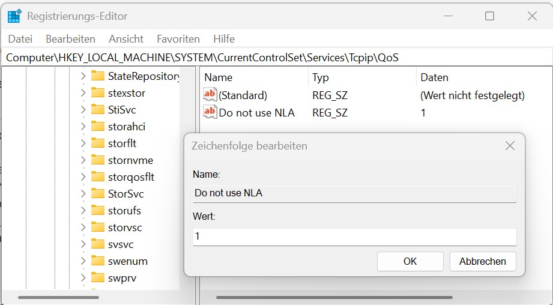The image size is (553, 305).
Task: Select the stexstor key label
Action: 127,92
